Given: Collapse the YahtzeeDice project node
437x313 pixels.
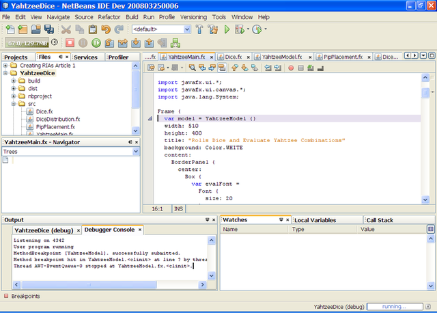Looking at the screenshot, I should pyautogui.click(x=6, y=73).
